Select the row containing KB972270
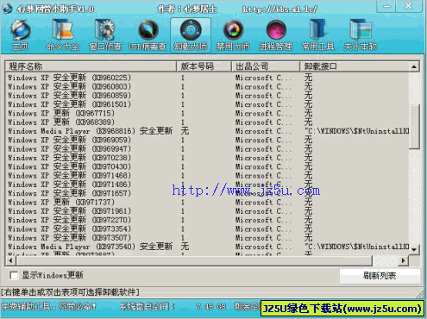Viewport: 427px width, 319px height. tap(207, 220)
